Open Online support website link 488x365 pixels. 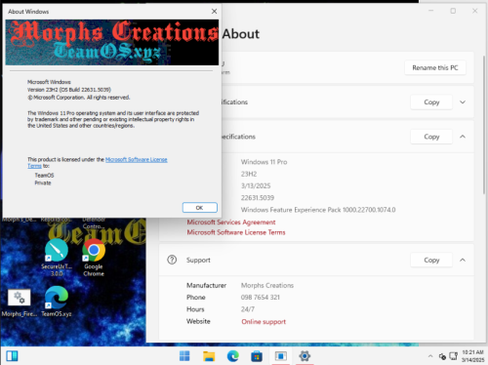[264, 321]
